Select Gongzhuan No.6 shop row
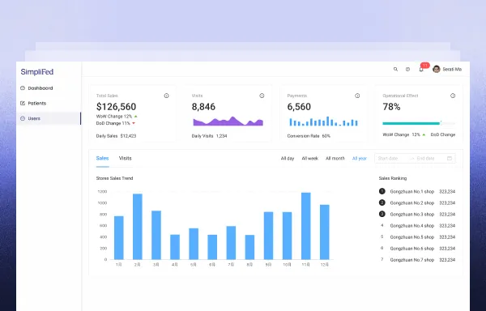 417,249
